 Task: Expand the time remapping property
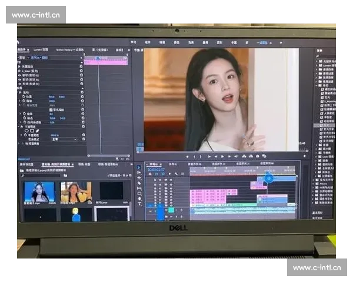click(x=19, y=143)
